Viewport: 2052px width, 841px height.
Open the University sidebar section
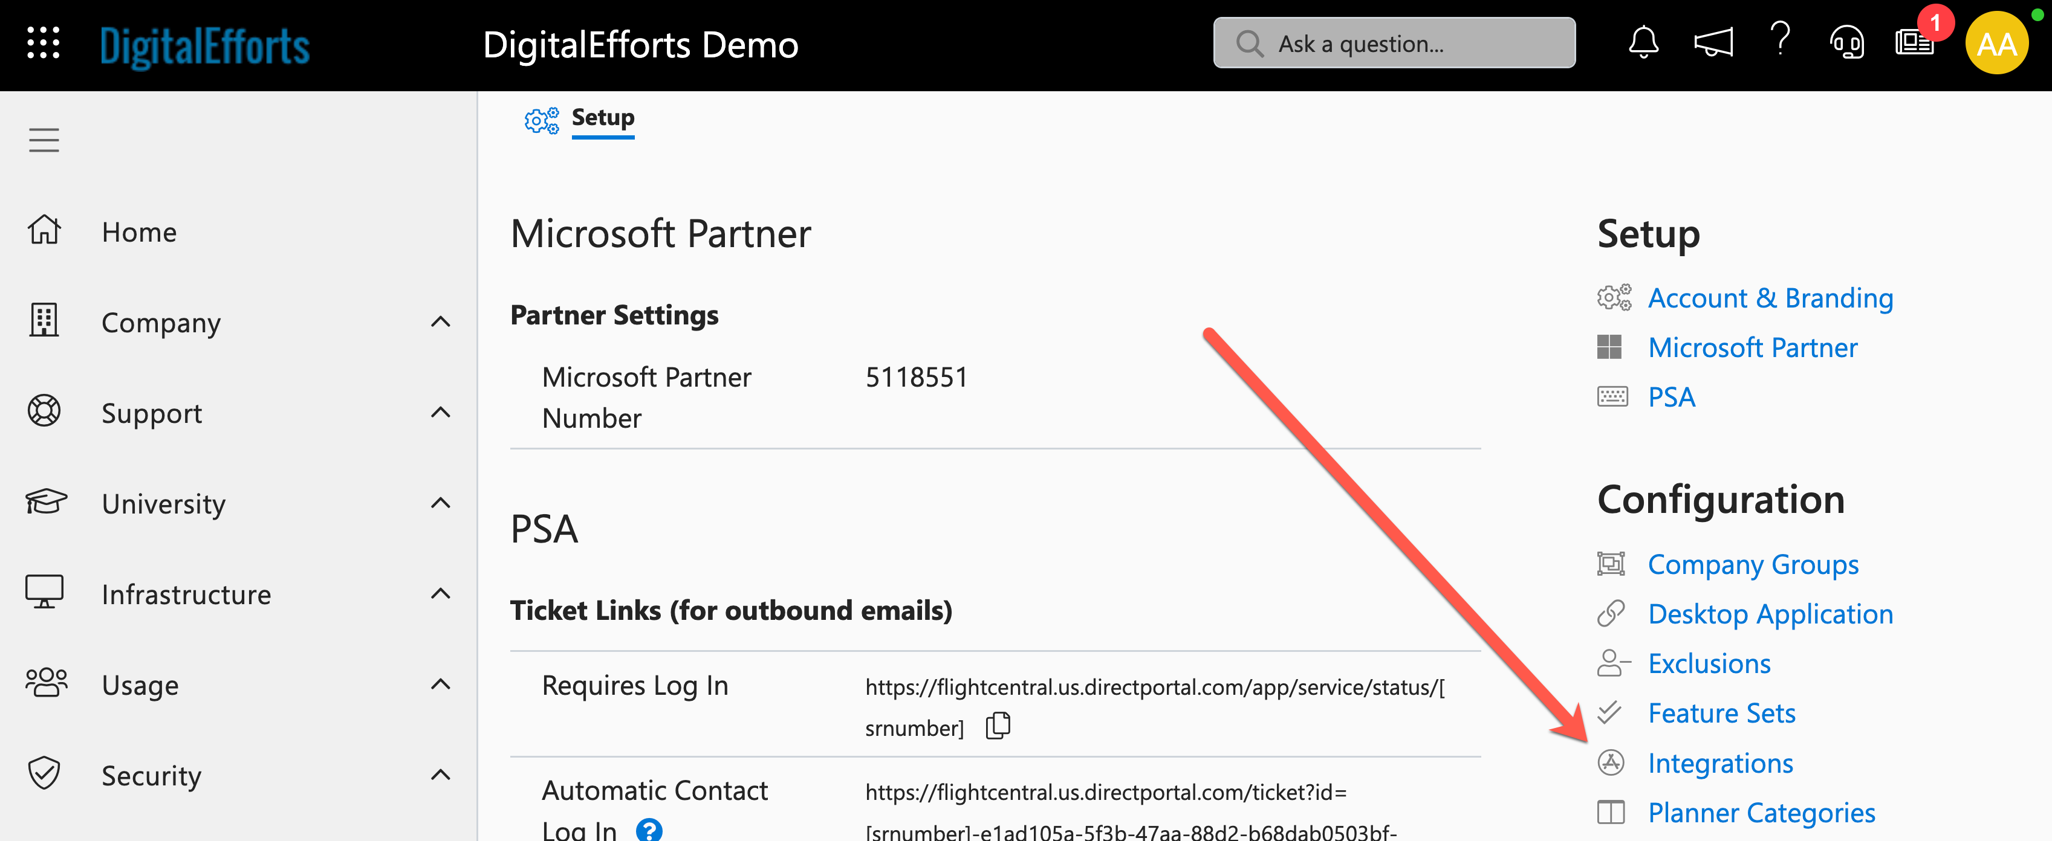click(163, 504)
